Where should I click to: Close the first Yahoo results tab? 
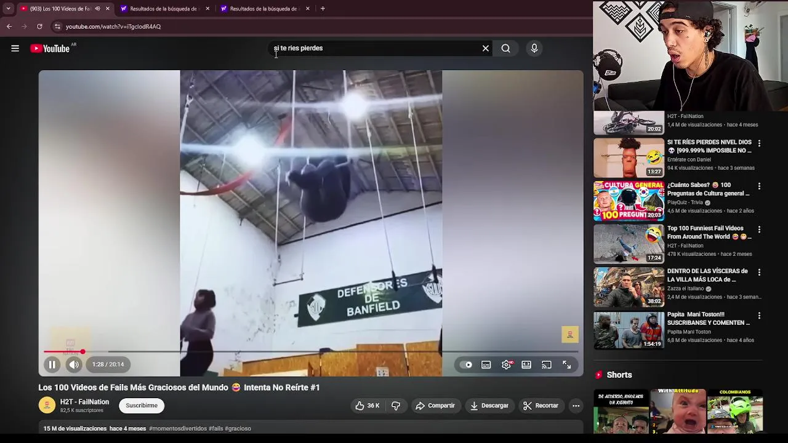[x=207, y=9]
